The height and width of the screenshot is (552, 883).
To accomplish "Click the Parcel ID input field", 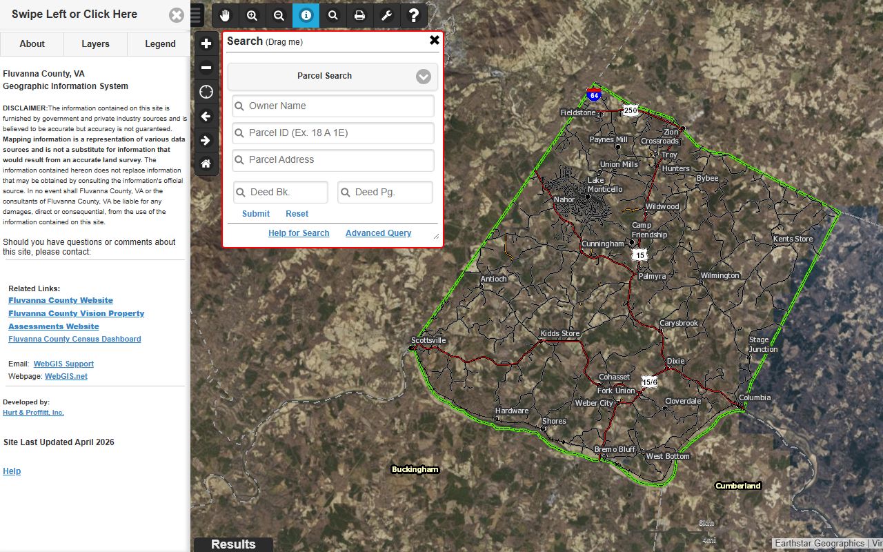I will pos(333,132).
